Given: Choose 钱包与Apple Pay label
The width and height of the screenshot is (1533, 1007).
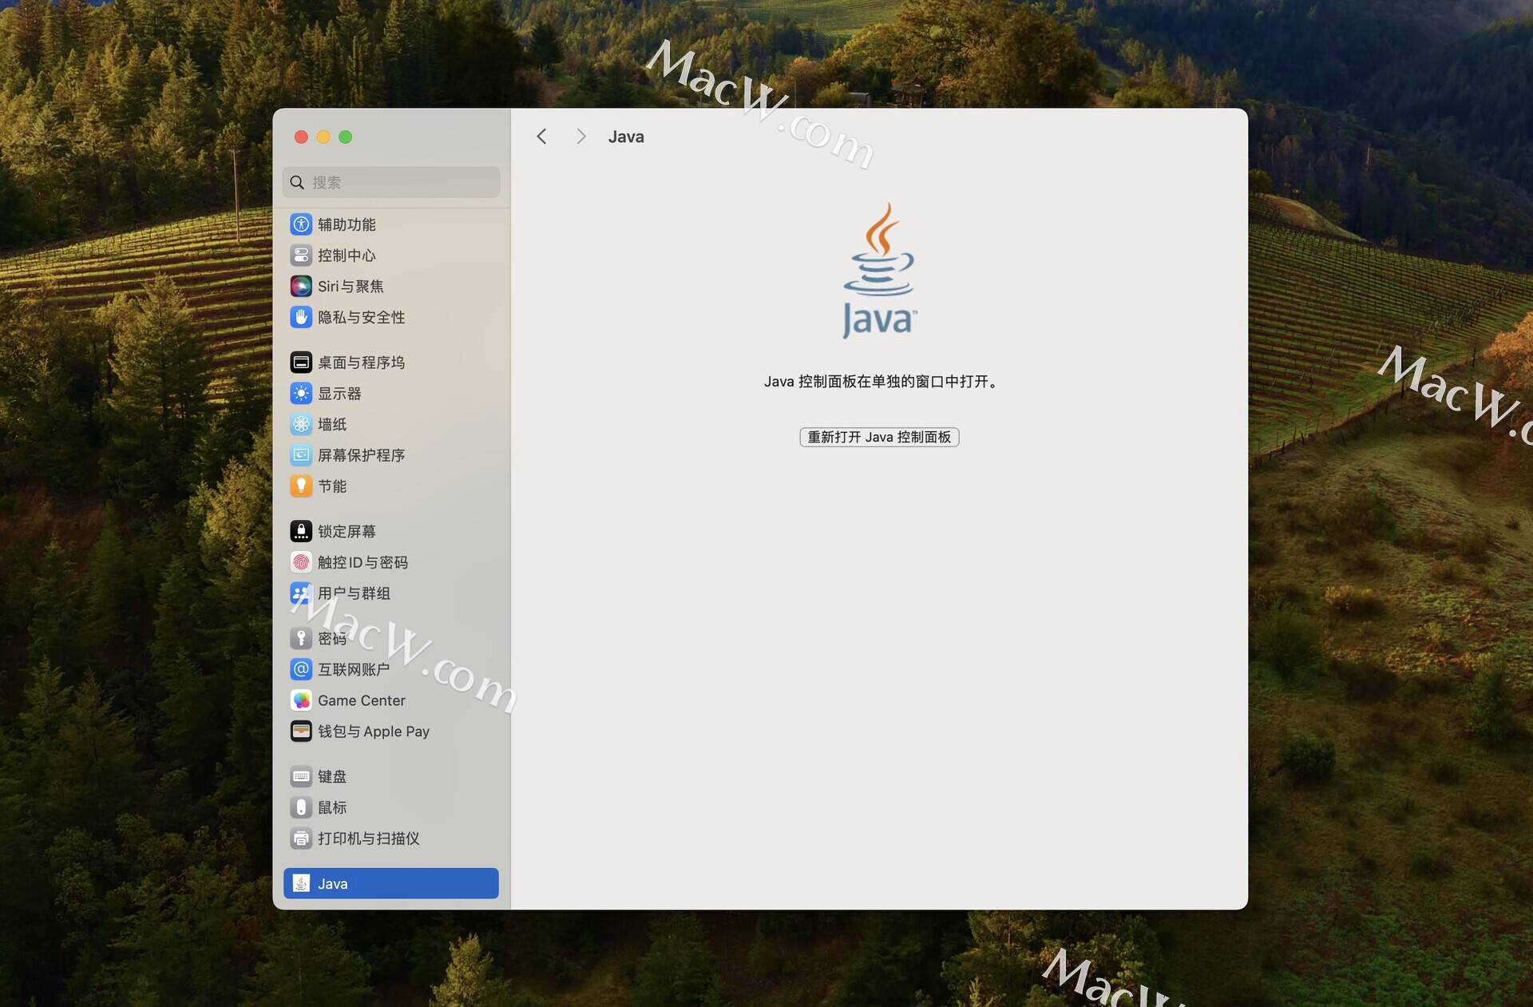Looking at the screenshot, I should (x=374, y=731).
